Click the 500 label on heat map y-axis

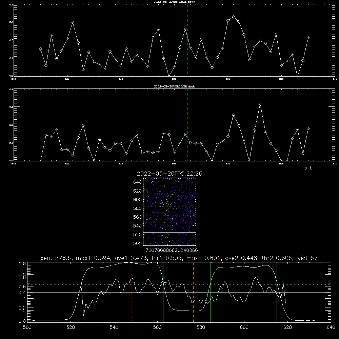click(x=138, y=243)
